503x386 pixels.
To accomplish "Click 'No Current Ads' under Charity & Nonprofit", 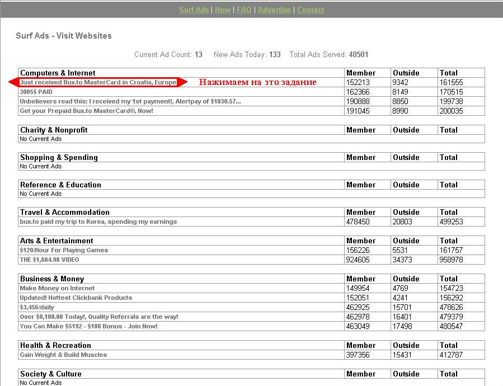I will pos(41,139).
